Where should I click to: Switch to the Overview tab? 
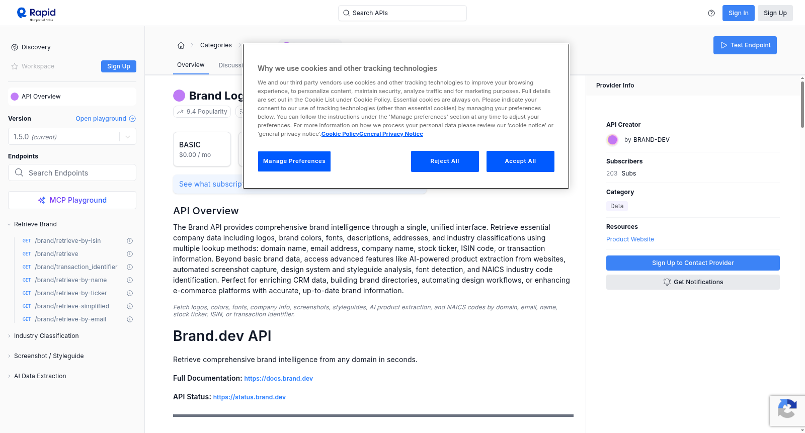pos(191,65)
